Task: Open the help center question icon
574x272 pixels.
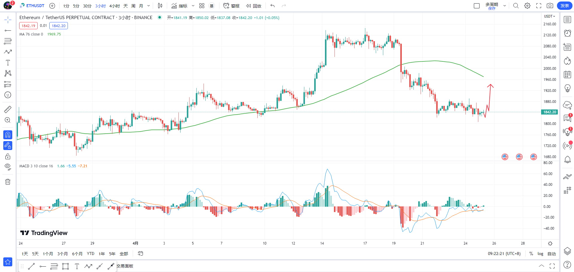Action: point(567,265)
